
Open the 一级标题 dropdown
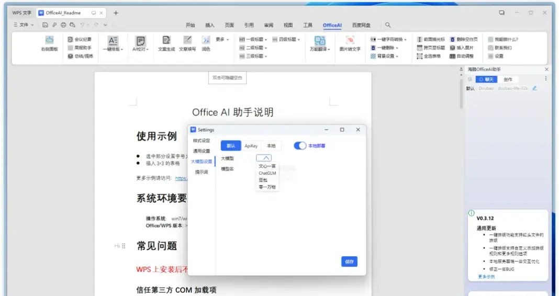point(253,40)
